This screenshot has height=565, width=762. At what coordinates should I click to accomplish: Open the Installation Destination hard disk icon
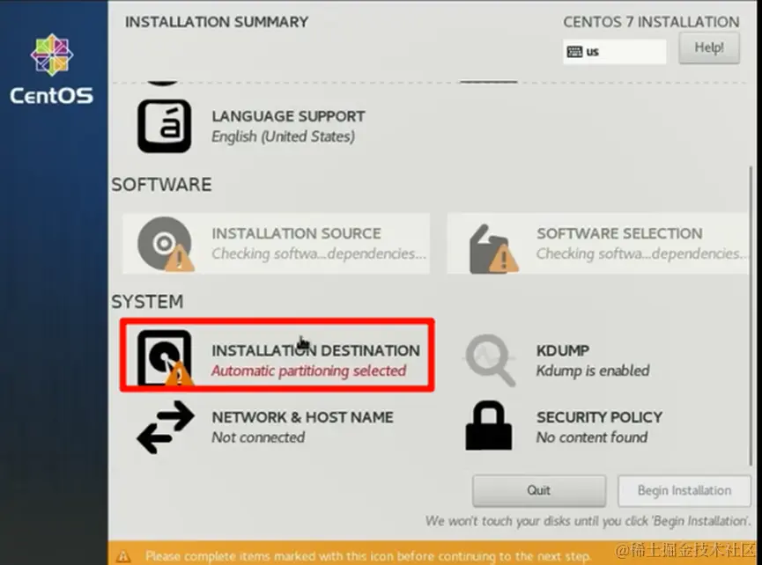(166, 358)
